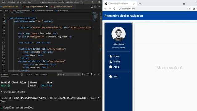Image resolution: width=197 pixels, height=111 pixels.
Task: Close the terminal panel
Action: click(x=99, y=74)
